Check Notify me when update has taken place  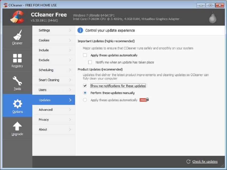pyautogui.click(x=90, y=62)
